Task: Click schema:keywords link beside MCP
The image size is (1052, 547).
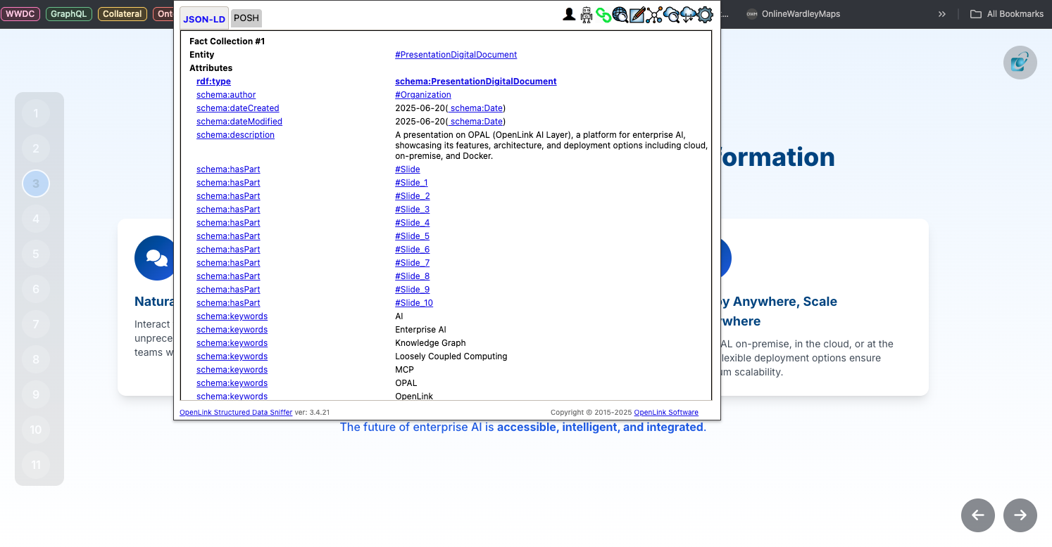Action: tap(232, 370)
